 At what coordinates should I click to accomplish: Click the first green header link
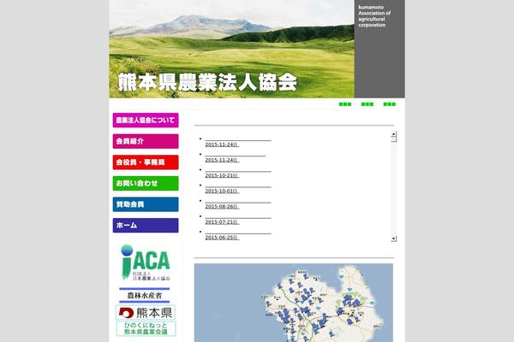point(345,104)
